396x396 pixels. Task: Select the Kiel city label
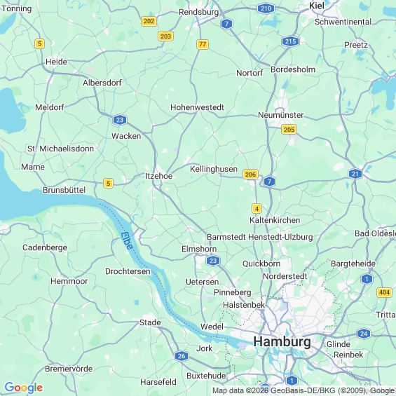(317, 6)
